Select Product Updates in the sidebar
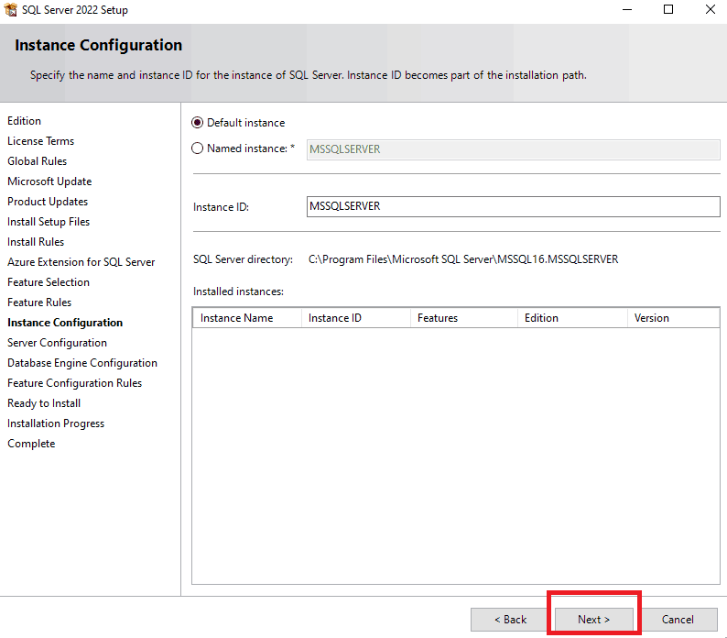Image resolution: width=727 pixels, height=638 pixels. point(48,202)
